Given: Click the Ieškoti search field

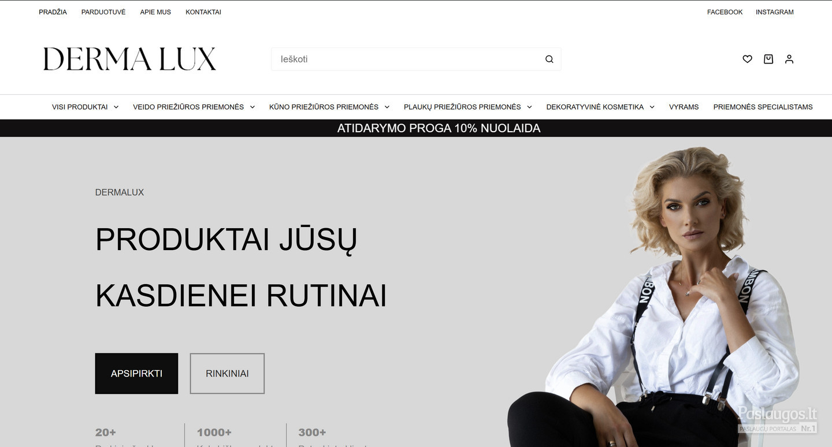Looking at the screenshot, I should tap(416, 59).
